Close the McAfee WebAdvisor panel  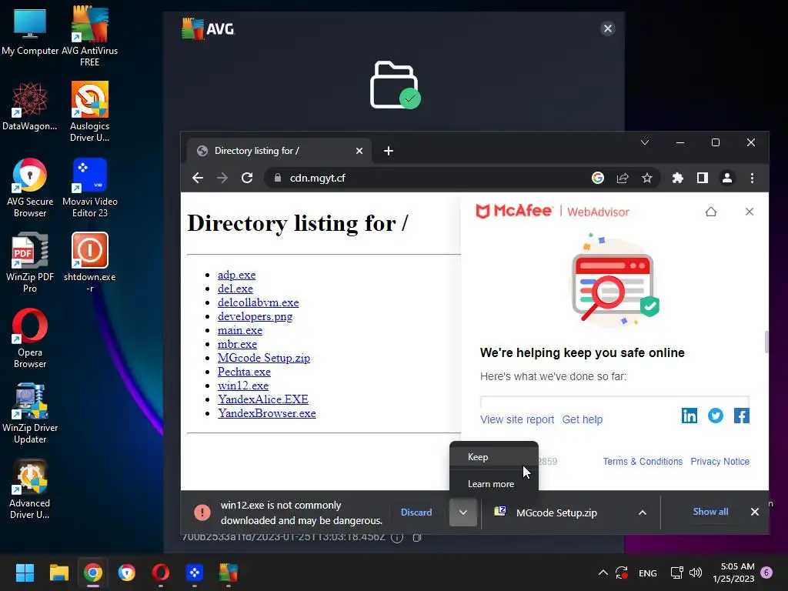[750, 212]
